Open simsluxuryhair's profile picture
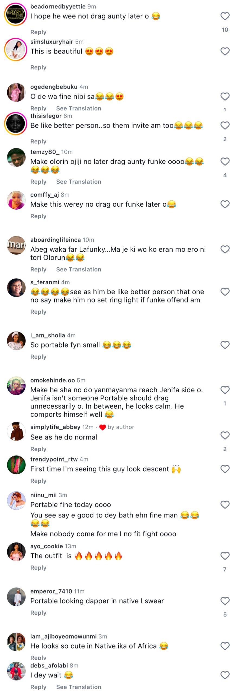Screen dimensions: 241x695 pyautogui.click(x=16, y=50)
